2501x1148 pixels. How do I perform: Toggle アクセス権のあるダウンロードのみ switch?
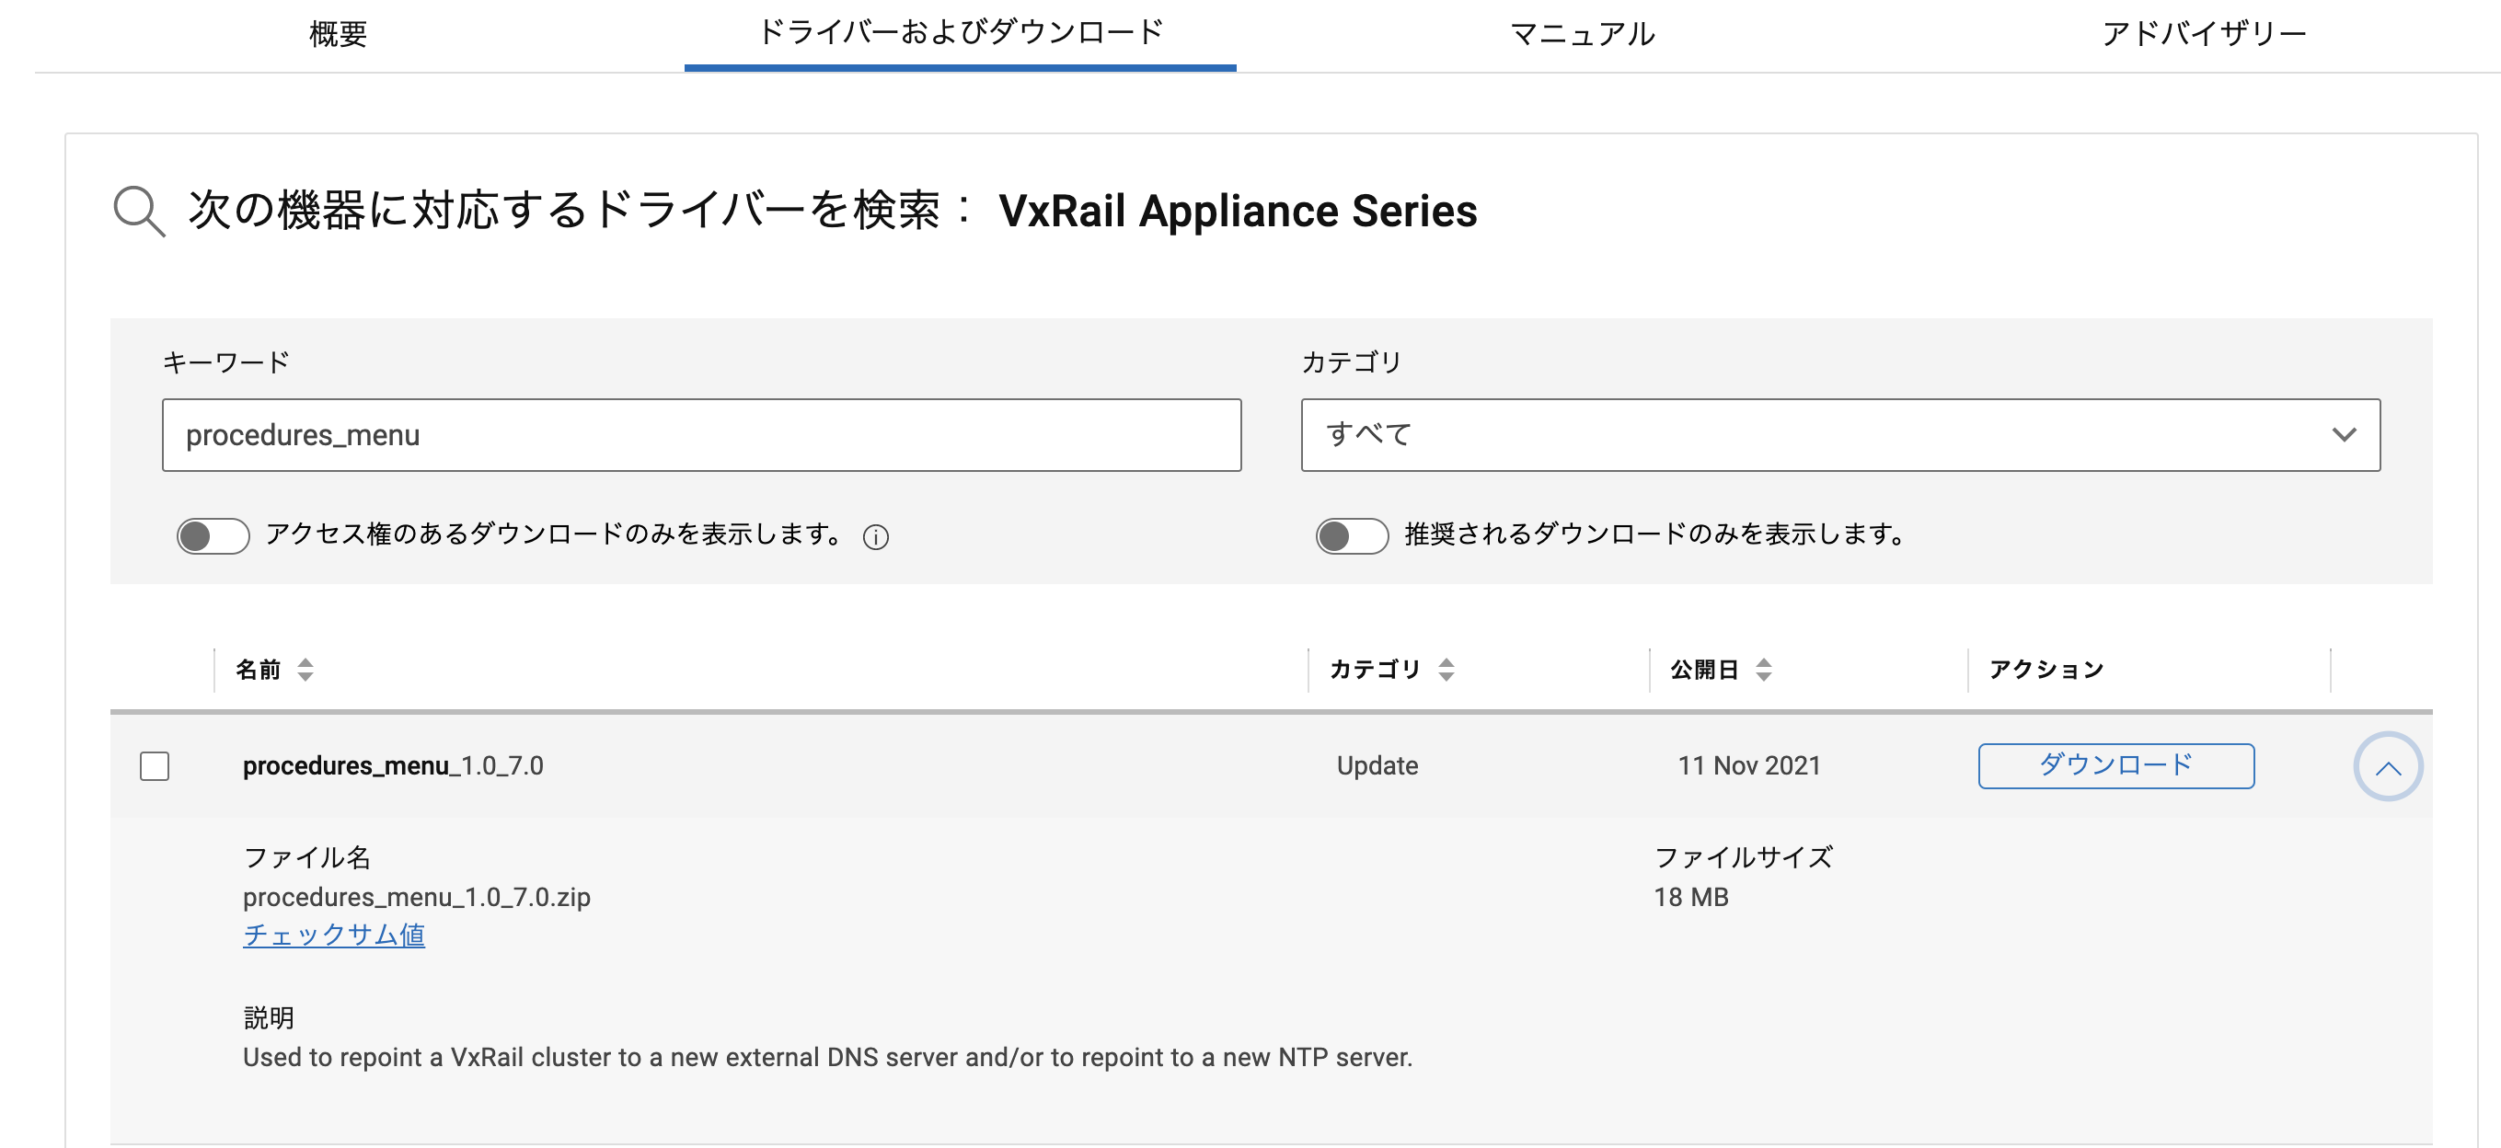(x=213, y=535)
